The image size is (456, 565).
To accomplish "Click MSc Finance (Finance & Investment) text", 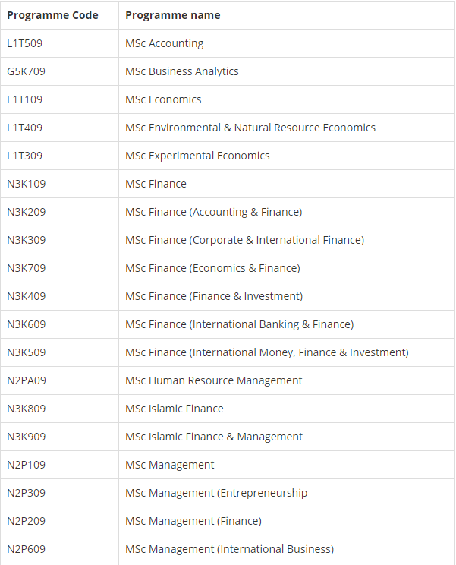I will 214,296.
